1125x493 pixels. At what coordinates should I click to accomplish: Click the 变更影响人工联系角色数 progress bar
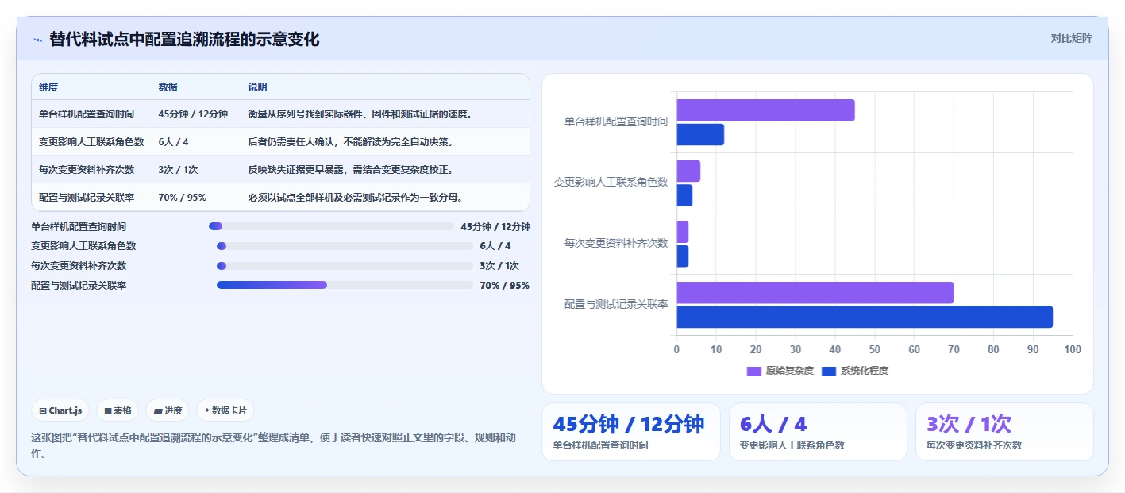pyautogui.click(x=345, y=246)
